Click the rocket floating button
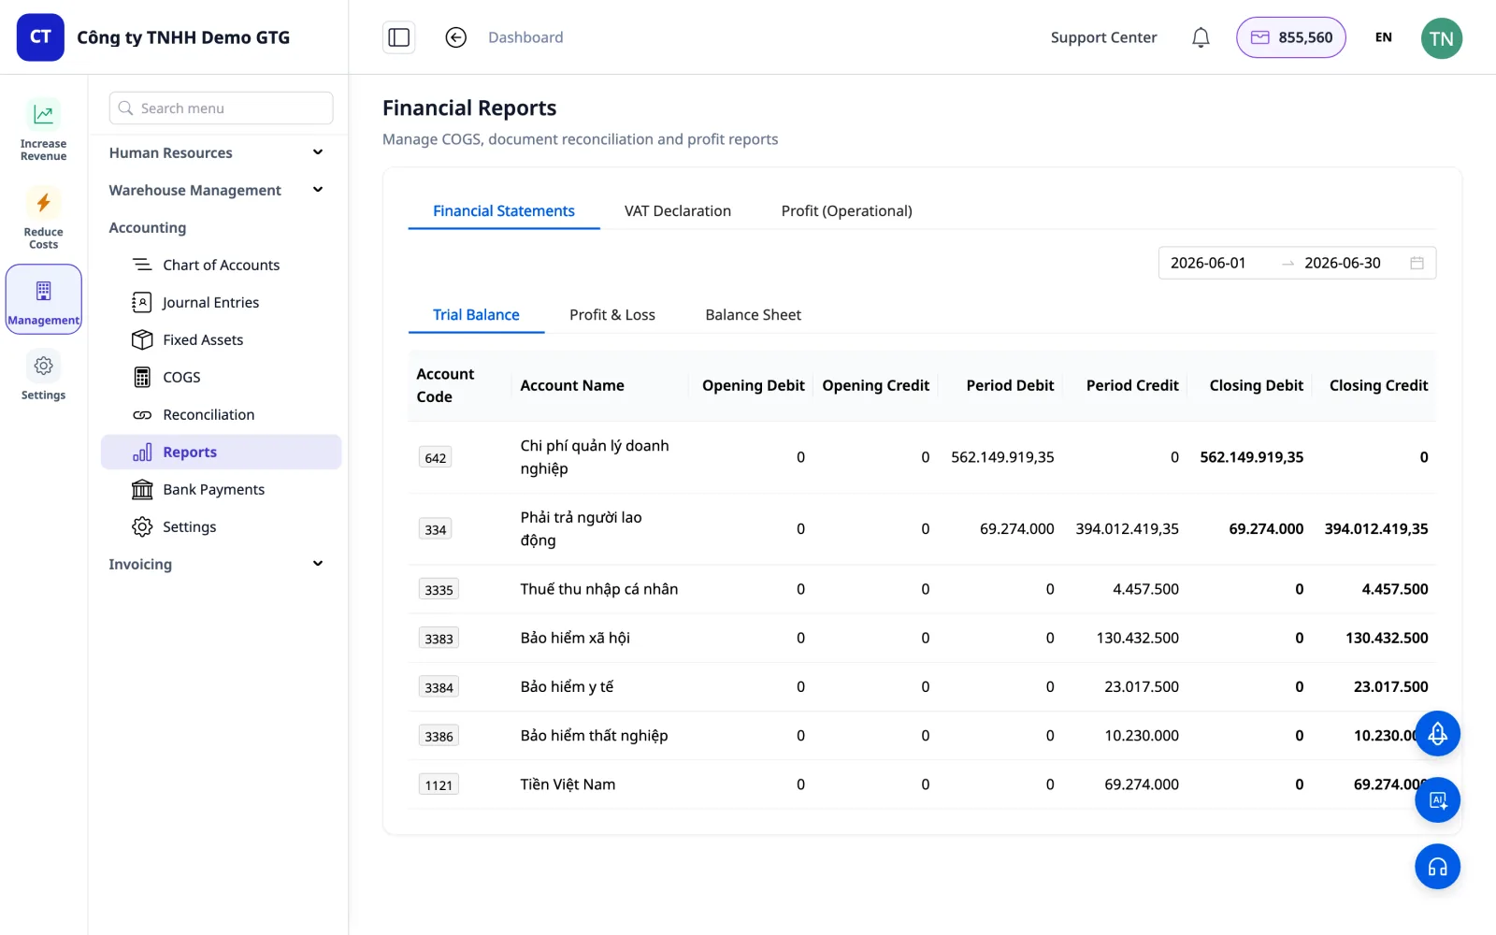This screenshot has height=935, width=1496. pos(1437,734)
